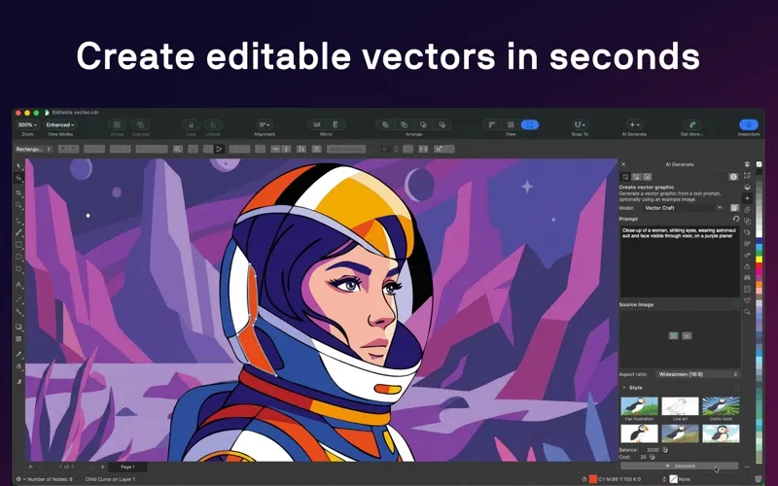Open the heart favorites inspector icon

click(x=747, y=300)
